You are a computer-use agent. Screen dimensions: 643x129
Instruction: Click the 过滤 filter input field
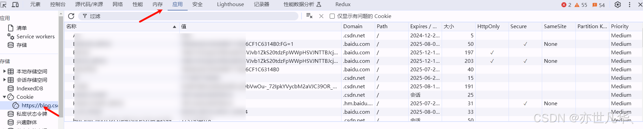point(188,16)
